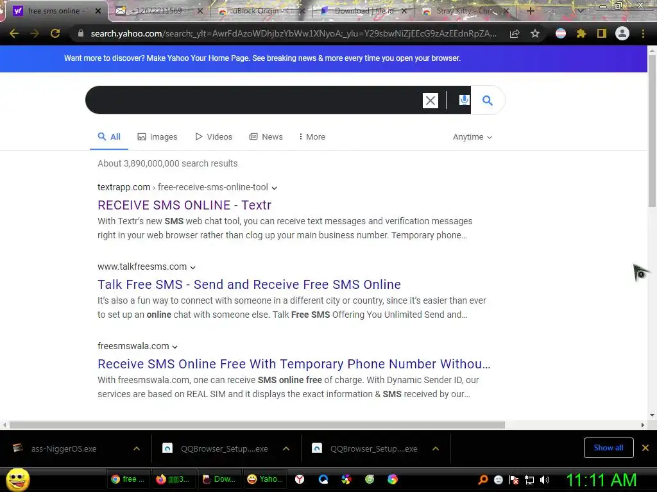The image size is (657, 492).
Task: Click the vertical page scrollbar thumb
Action: tap(652, 129)
